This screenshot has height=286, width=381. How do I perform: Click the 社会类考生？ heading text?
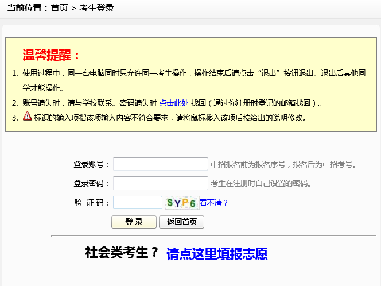point(122,253)
